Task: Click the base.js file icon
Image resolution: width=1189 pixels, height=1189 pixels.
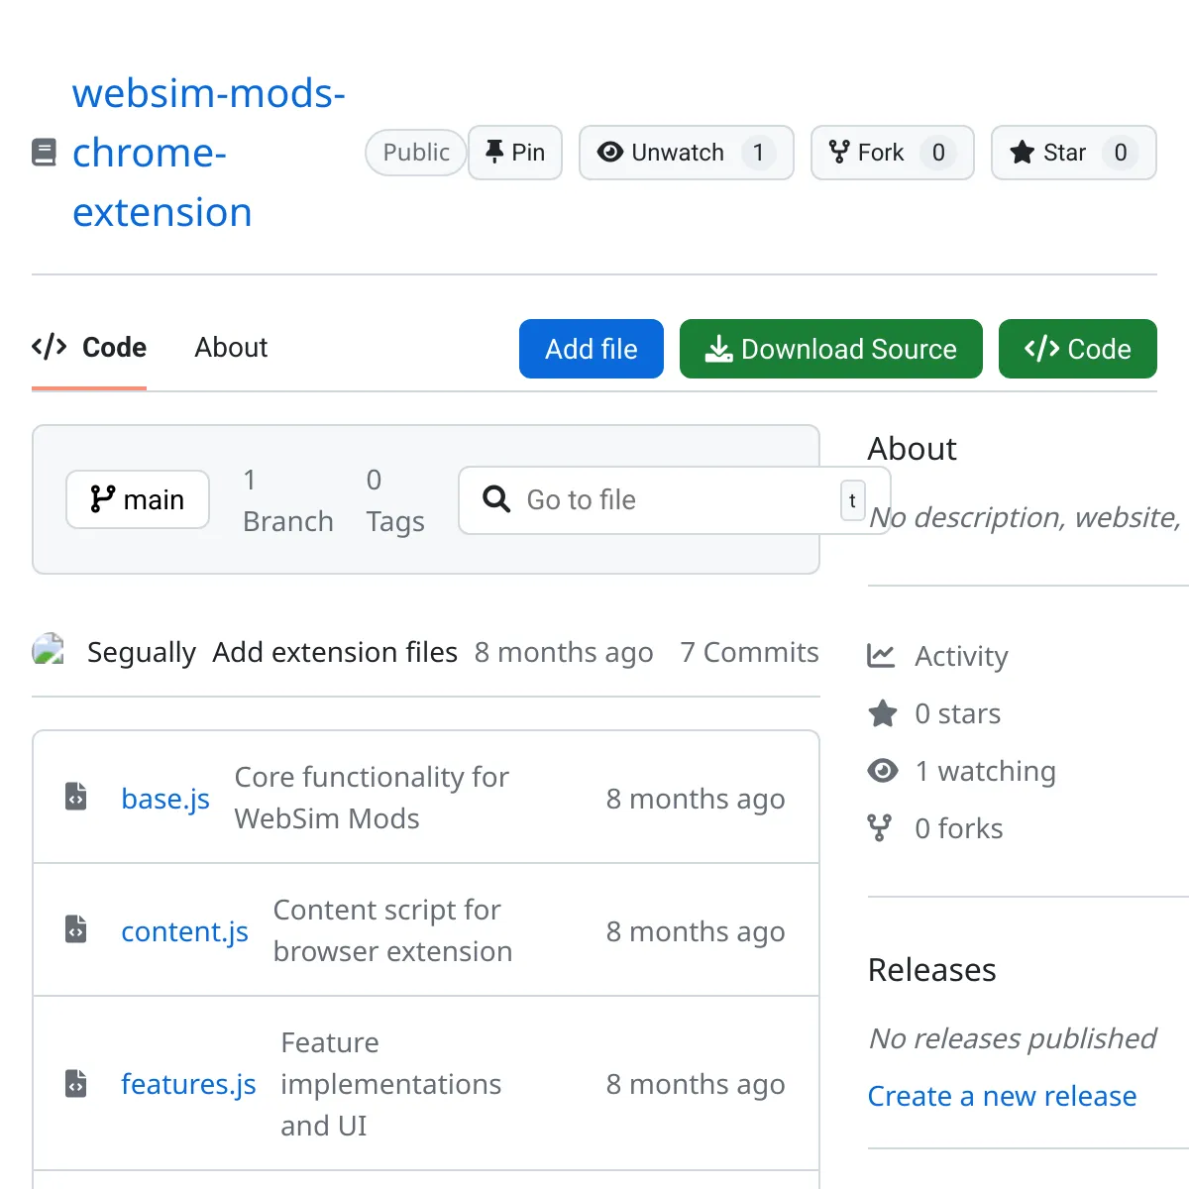Action: 76,797
